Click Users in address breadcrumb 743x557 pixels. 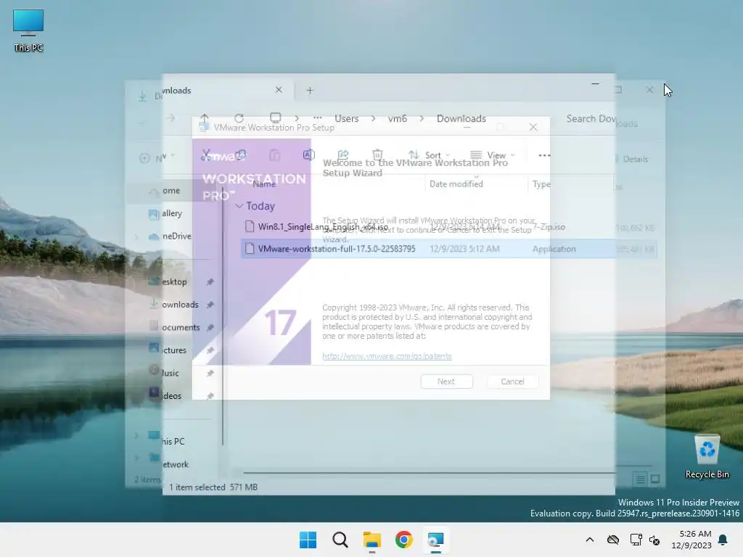[x=346, y=118]
